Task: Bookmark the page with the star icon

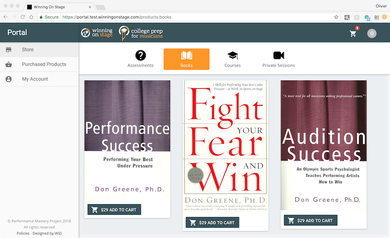Action: click(336, 17)
